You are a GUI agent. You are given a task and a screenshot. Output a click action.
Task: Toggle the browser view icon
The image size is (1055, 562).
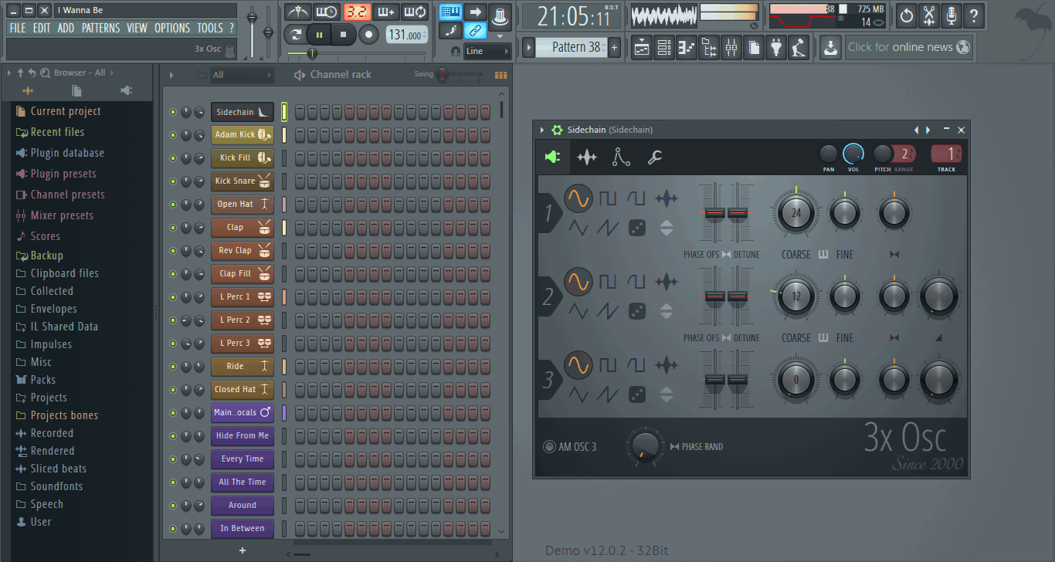[x=709, y=48]
